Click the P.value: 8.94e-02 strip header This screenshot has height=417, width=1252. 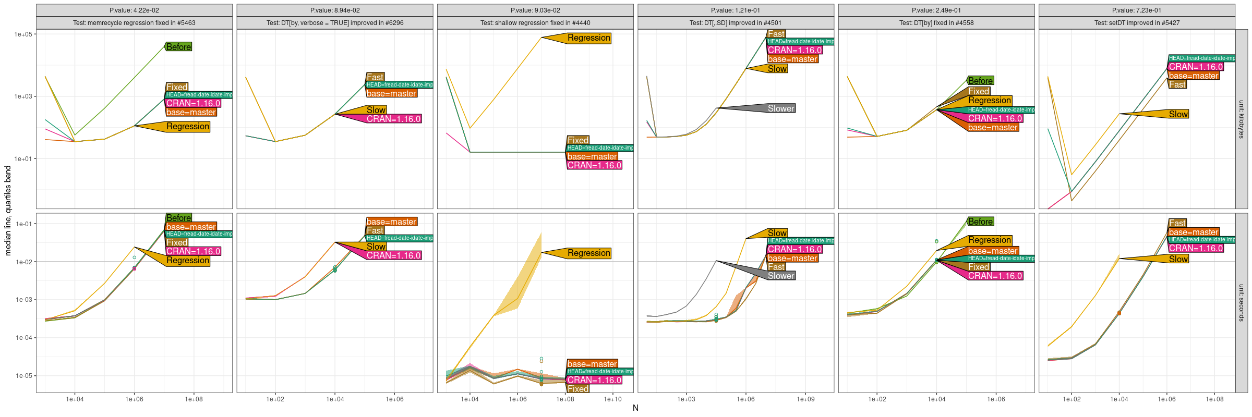tap(335, 10)
